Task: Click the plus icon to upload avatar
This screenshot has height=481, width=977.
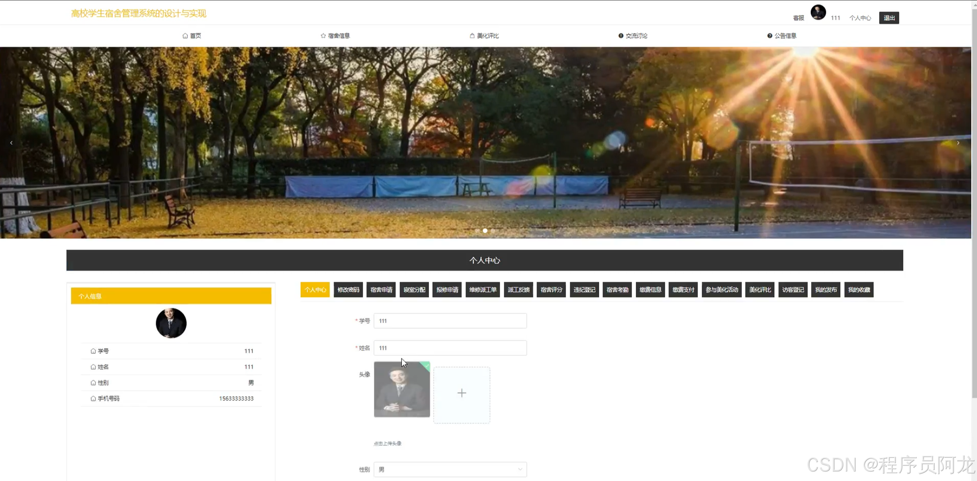Action: pos(461,393)
